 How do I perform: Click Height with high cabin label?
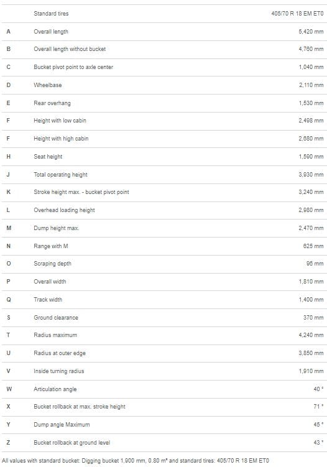(61, 139)
